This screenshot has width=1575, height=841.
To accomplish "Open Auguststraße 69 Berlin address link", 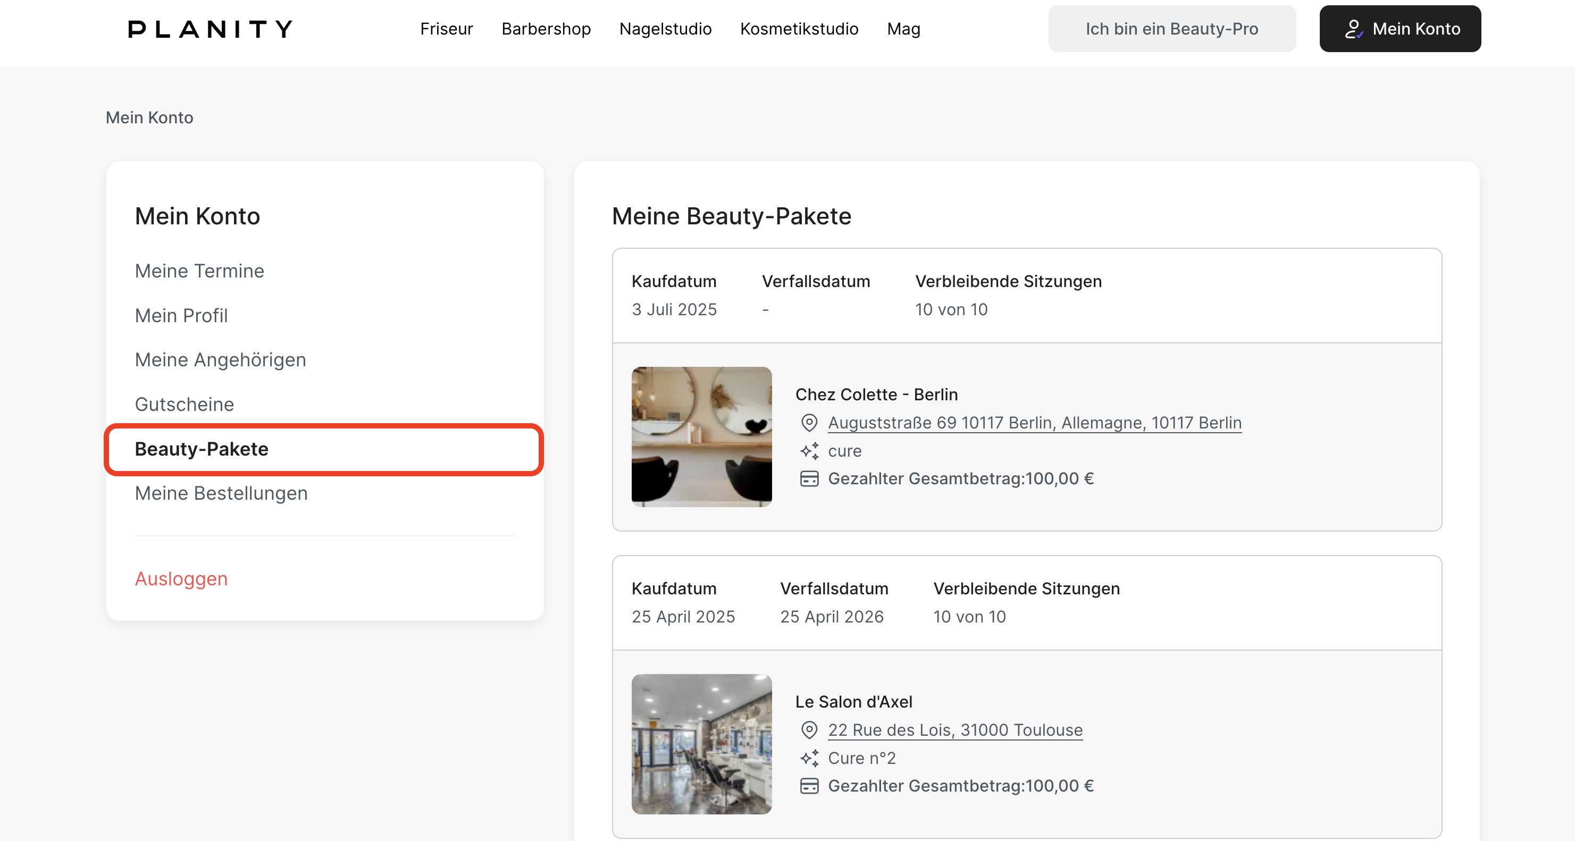I will coord(1035,422).
